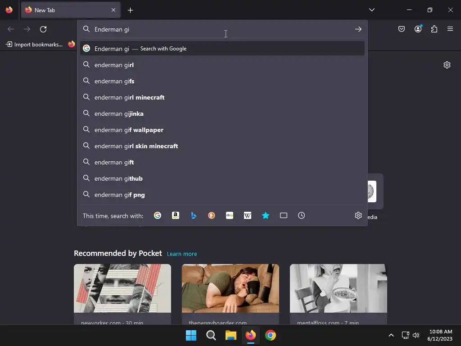Open File Explorer from taskbar

(231, 335)
